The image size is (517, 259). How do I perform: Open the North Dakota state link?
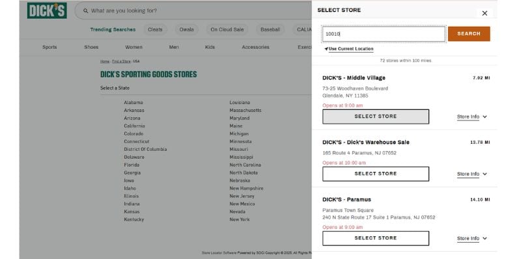244,172
